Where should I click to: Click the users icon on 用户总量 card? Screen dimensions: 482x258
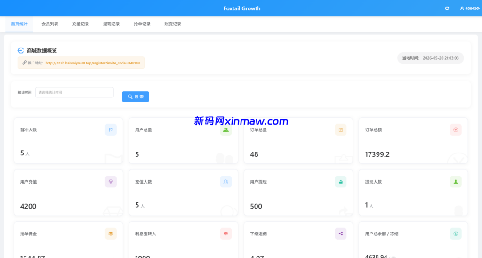click(225, 130)
